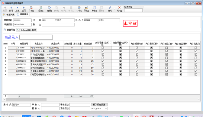The image size is (203, 117).
Task: Select barcode cell 4010099362
Action: (55, 61)
